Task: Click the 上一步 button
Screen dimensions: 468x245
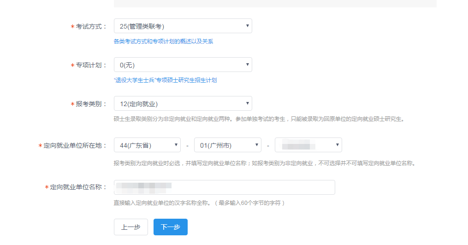Action: pos(131,227)
